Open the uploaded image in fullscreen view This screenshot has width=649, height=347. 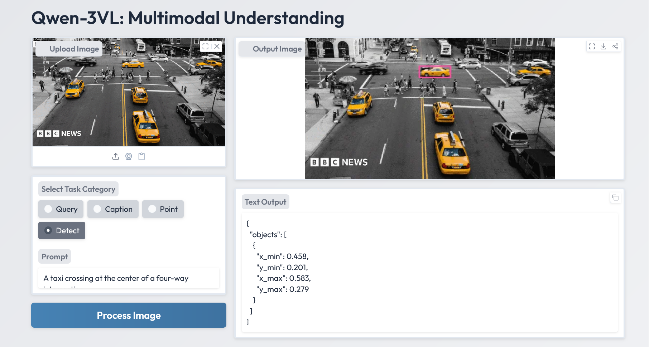tap(205, 47)
